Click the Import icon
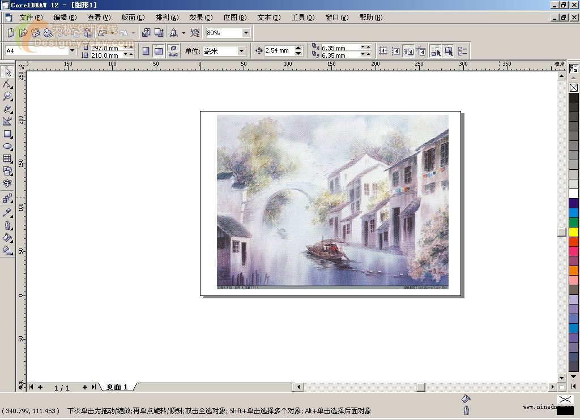The height and width of the screenshot is (420, 580). tap(146, 33)
